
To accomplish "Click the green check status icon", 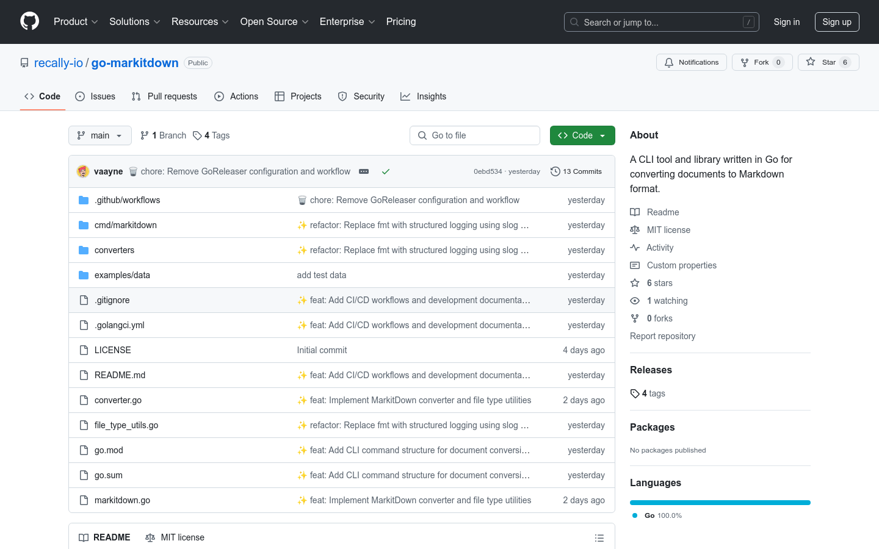I will 386,171.
